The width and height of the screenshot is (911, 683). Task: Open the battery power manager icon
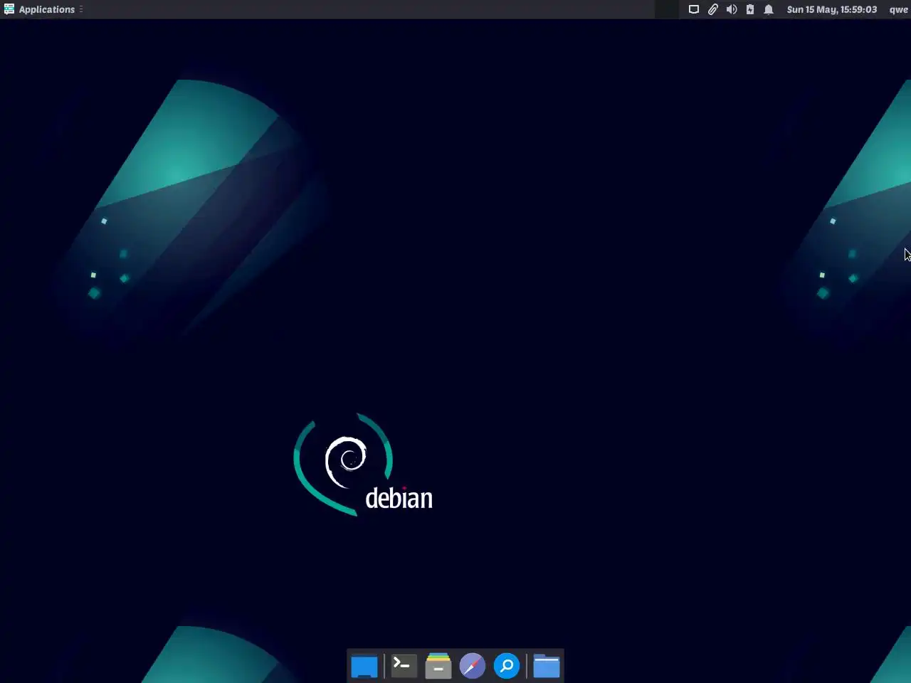pos(749,9)
